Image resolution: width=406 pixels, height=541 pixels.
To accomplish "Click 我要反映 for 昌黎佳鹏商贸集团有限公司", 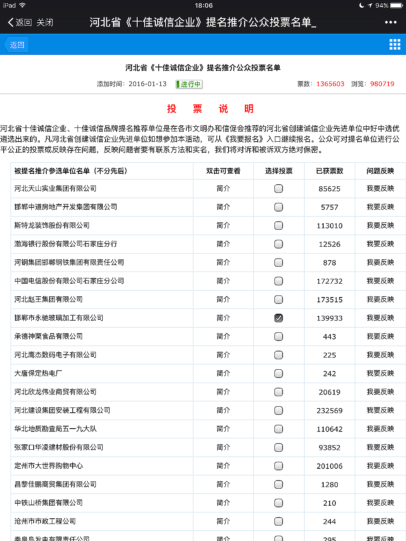I will (380, 484).
